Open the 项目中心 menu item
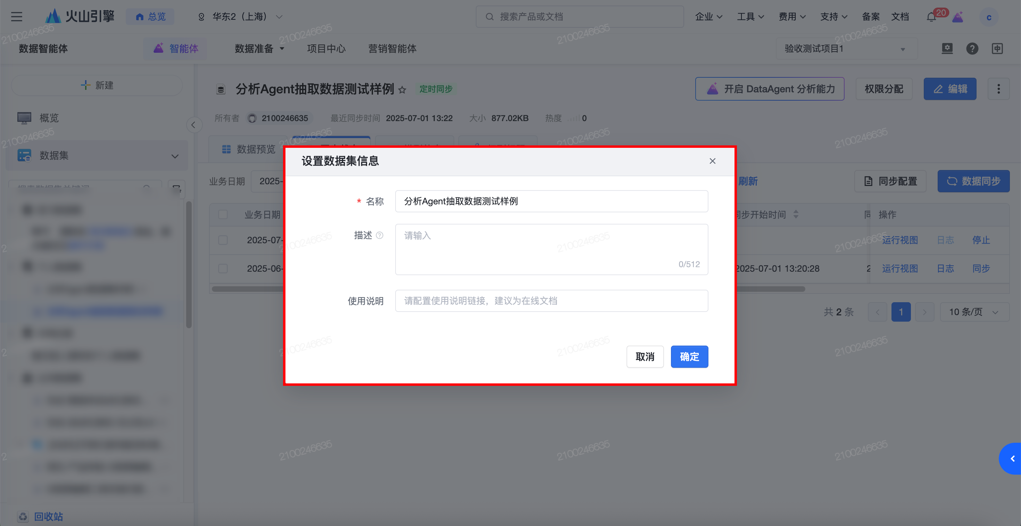 326,49
